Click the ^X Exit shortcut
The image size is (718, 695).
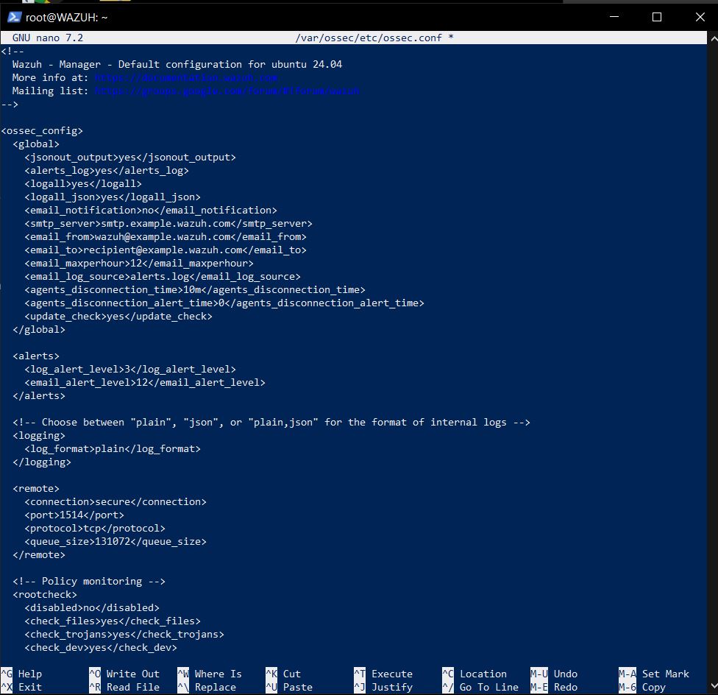point(21,687)
